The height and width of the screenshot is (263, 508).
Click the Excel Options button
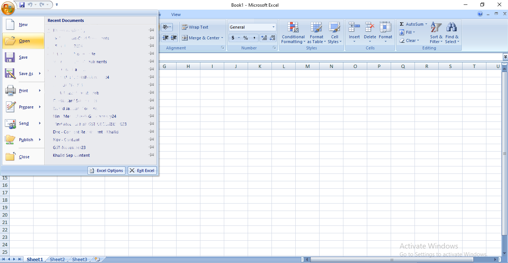coord(107,171)
